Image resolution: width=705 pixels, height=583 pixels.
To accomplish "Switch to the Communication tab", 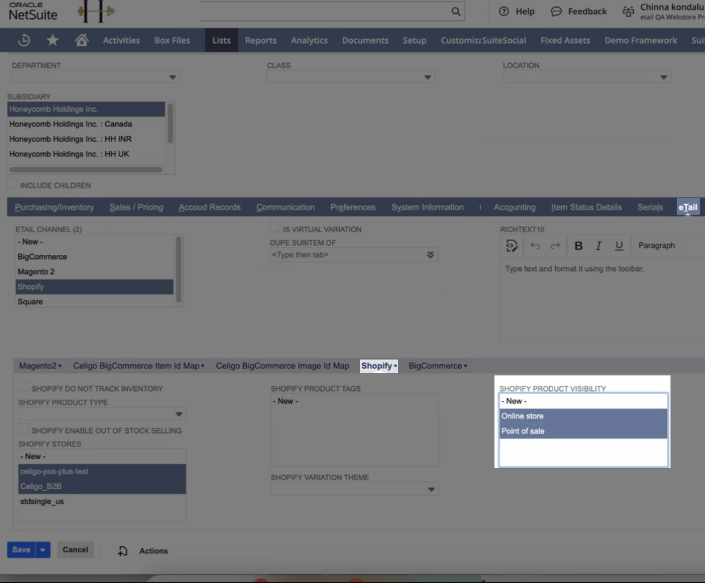I will [285, 207].
